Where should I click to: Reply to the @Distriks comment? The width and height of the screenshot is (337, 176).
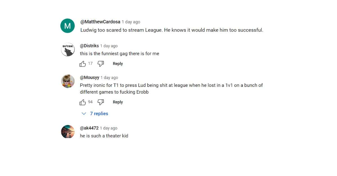coord(118,64)
